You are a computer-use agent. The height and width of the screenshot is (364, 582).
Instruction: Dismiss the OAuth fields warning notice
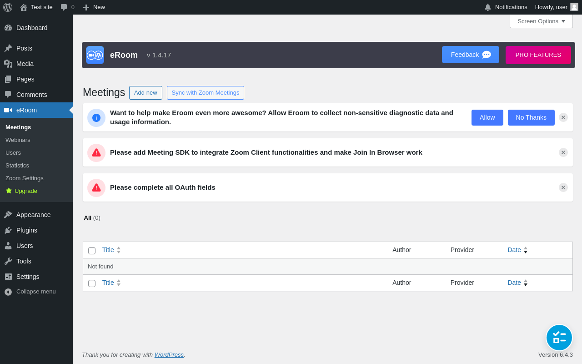tap(563, 187)
